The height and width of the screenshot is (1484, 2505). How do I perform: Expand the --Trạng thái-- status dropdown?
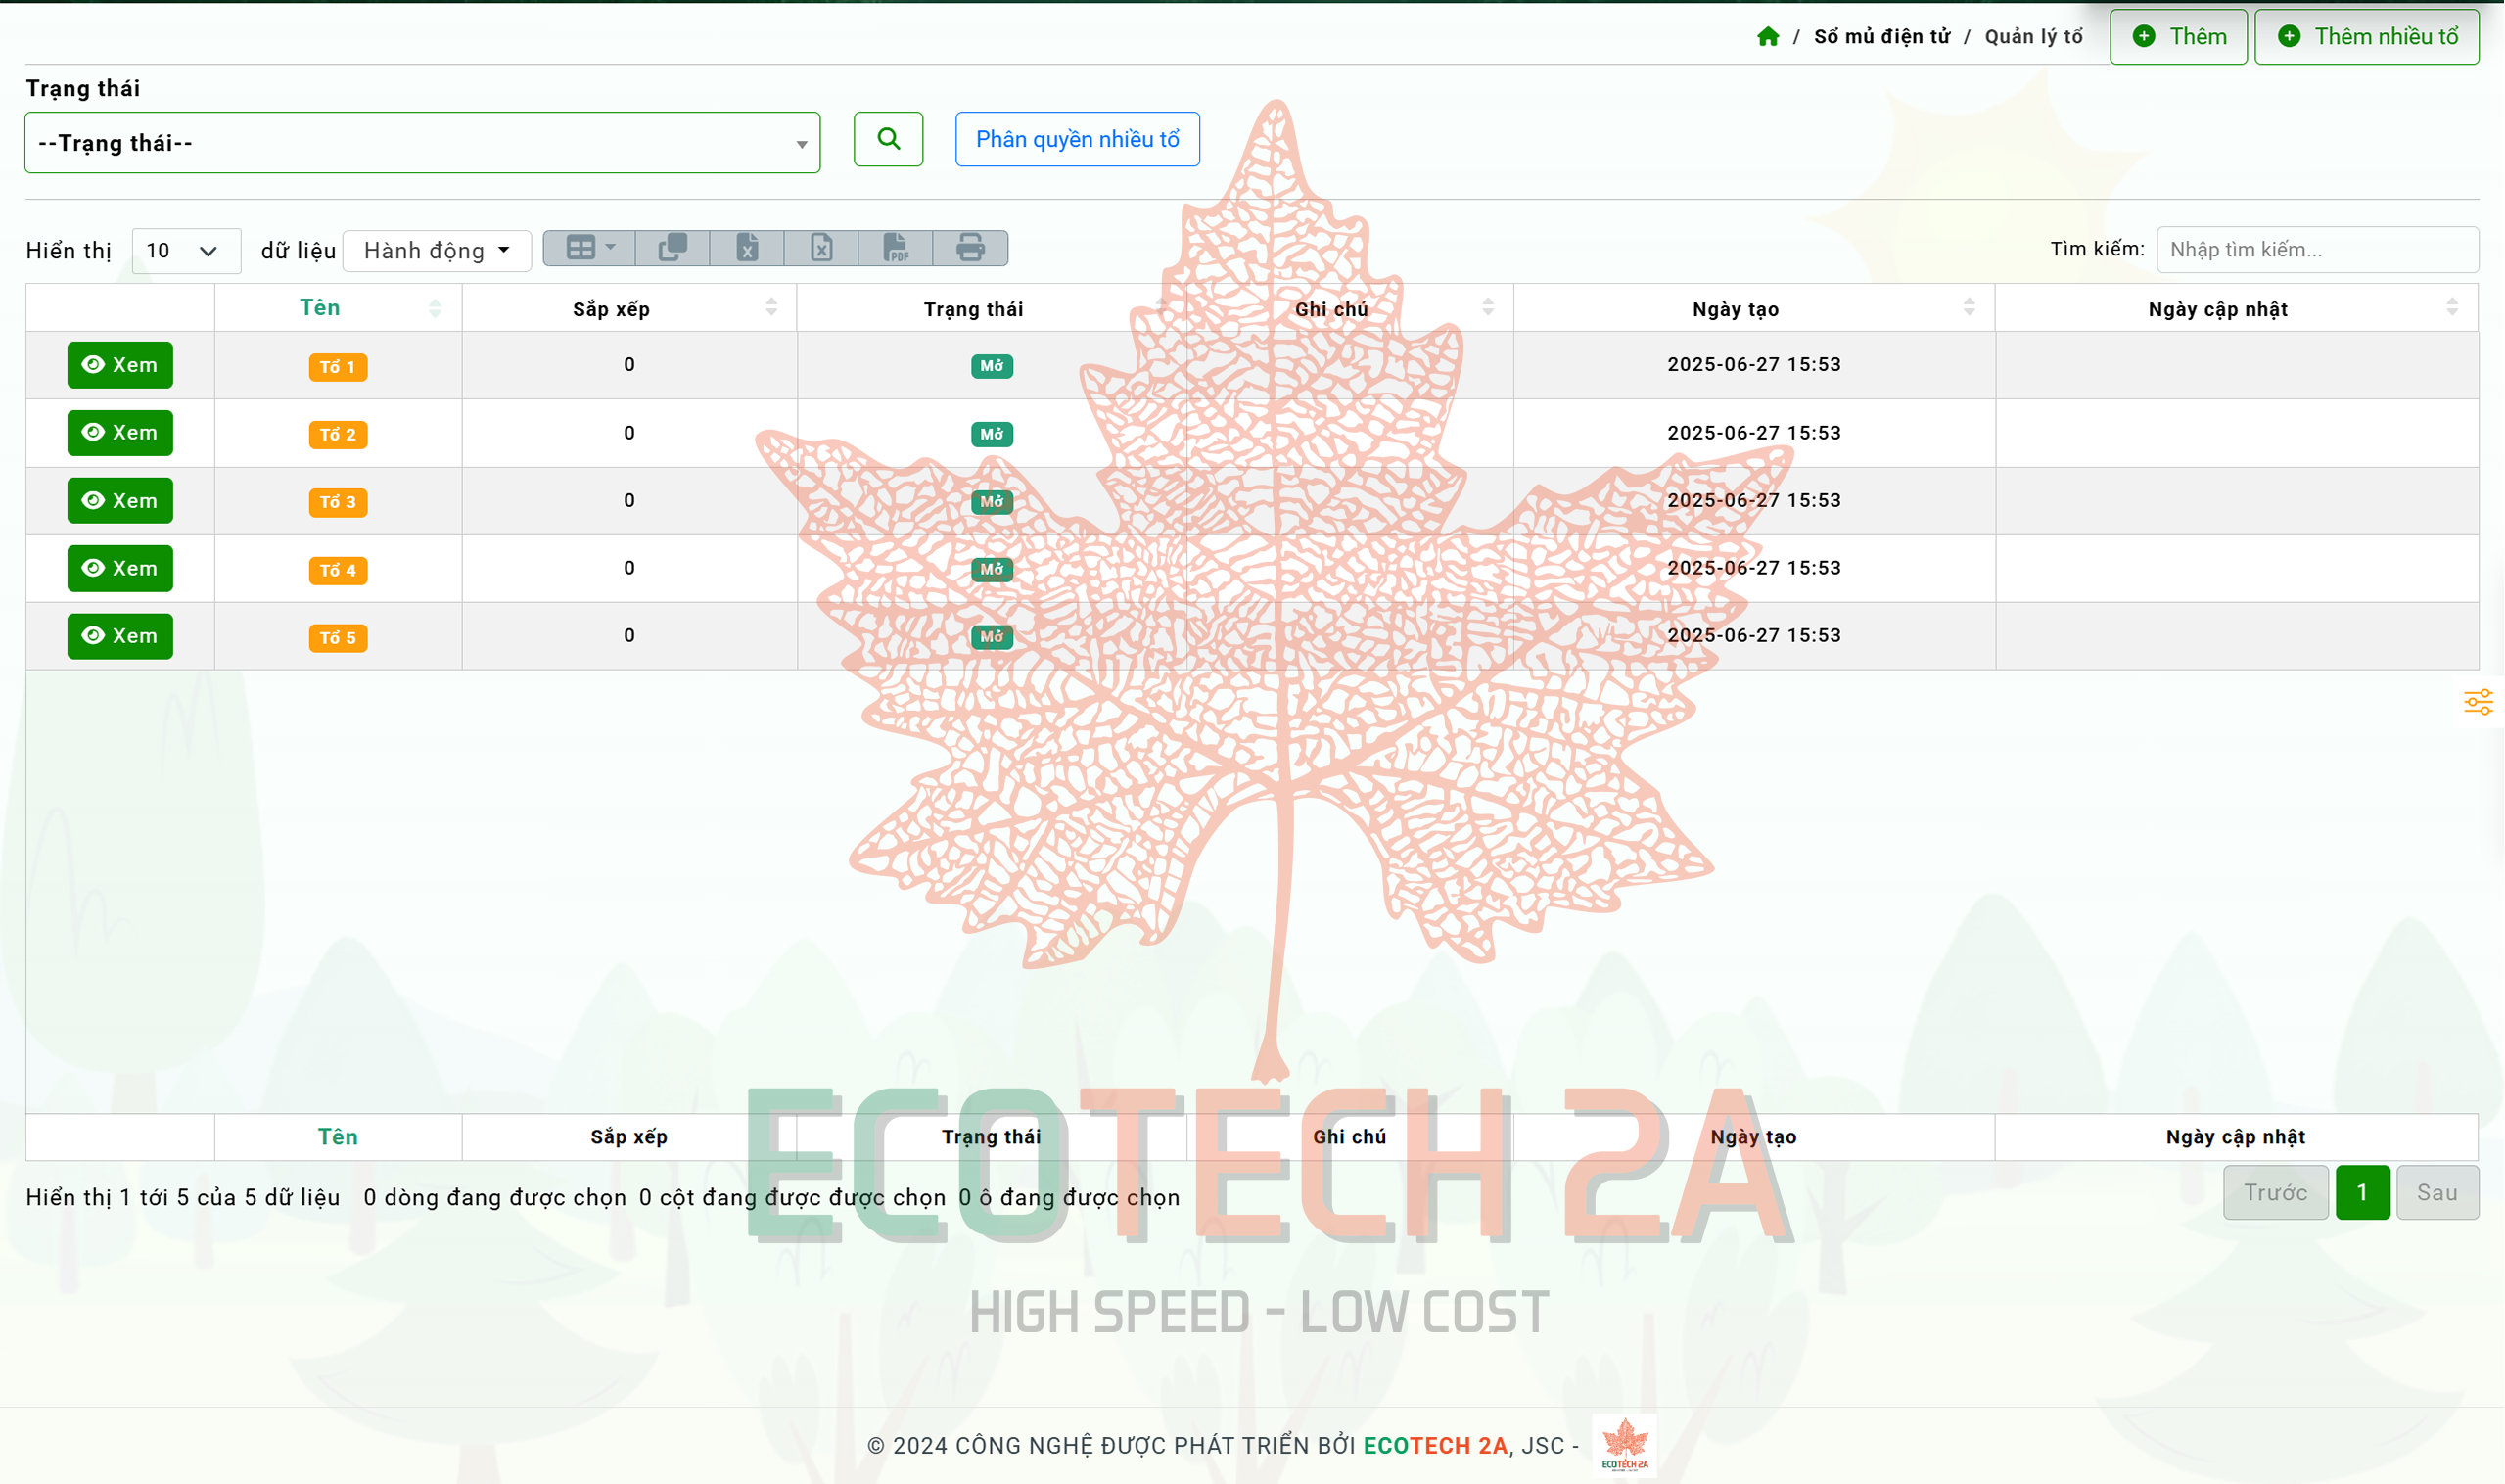pyautogui.click(x=422, y=143)
